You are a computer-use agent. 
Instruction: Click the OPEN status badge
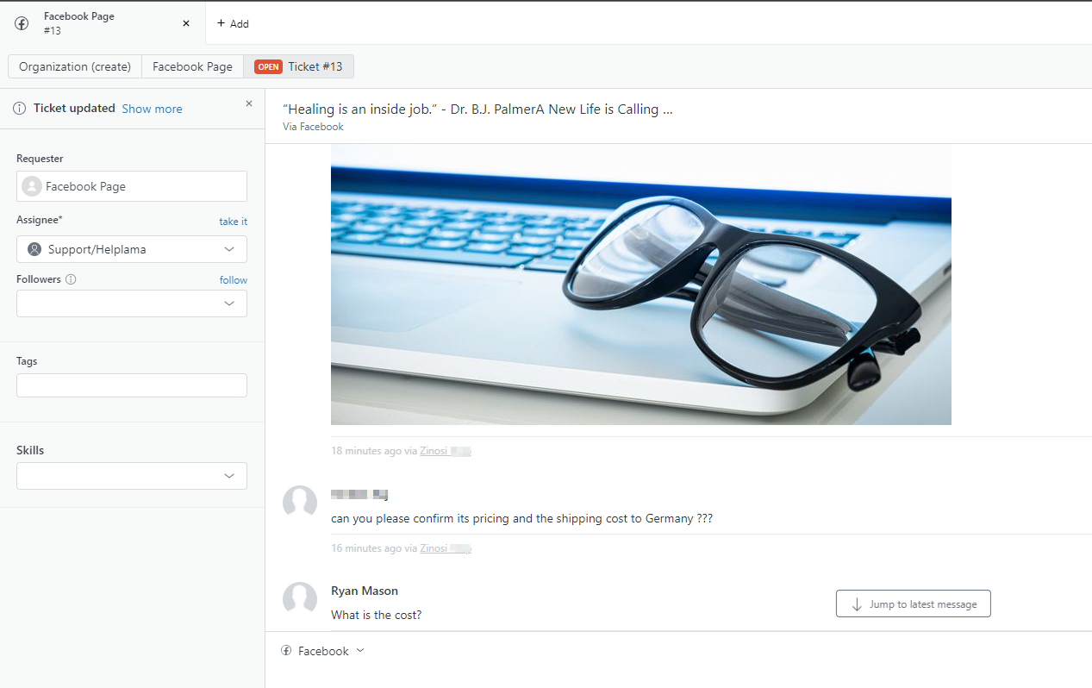coord(268,67)
